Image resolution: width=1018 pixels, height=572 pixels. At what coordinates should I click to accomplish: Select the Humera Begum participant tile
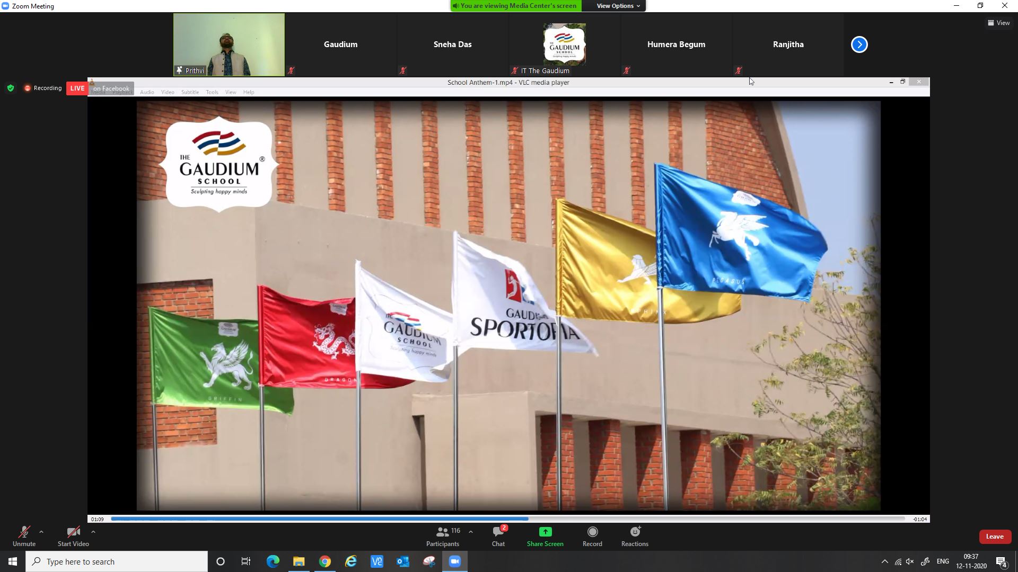677,44
